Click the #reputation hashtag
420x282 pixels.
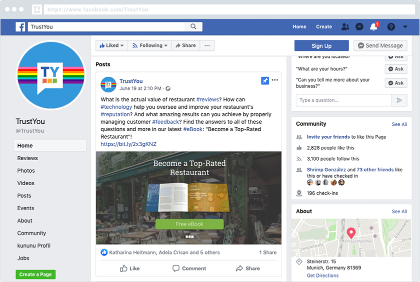click(115, 114)
